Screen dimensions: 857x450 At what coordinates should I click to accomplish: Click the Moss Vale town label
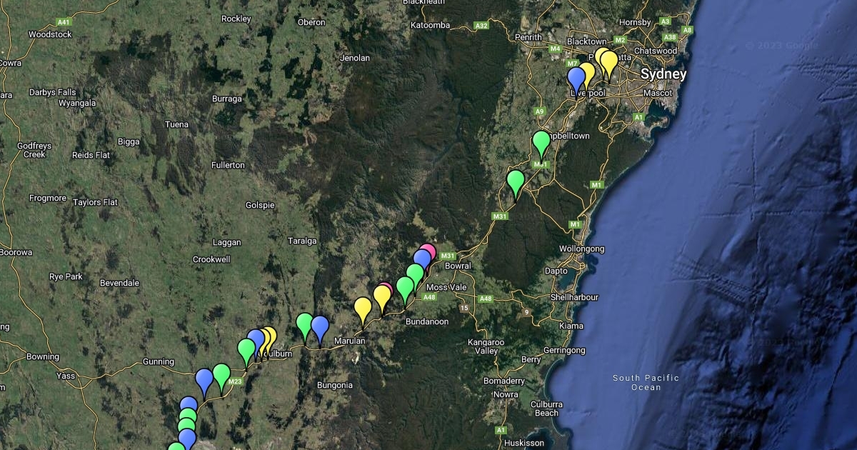click(x=446, y=287)
